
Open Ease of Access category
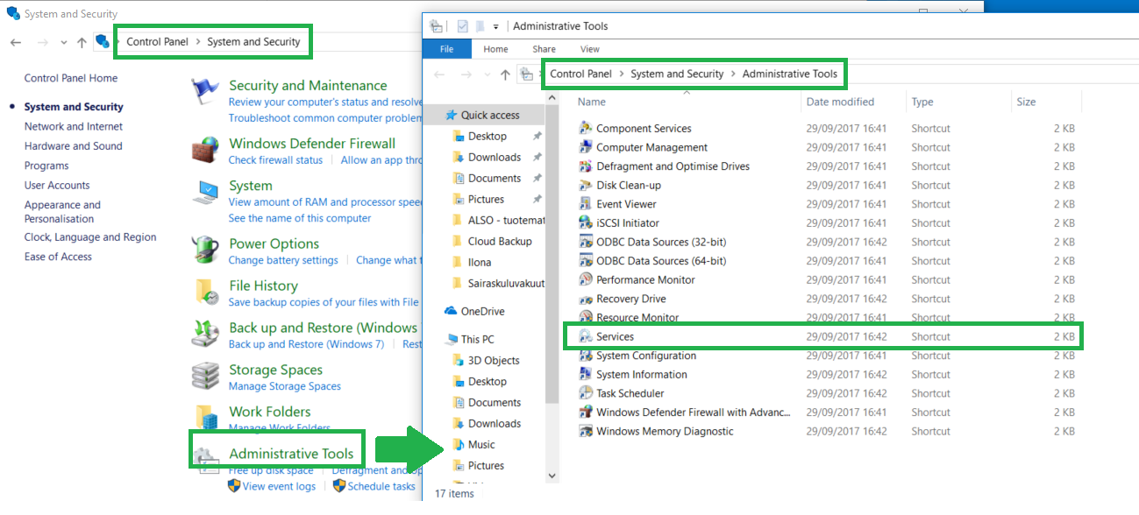58,257
